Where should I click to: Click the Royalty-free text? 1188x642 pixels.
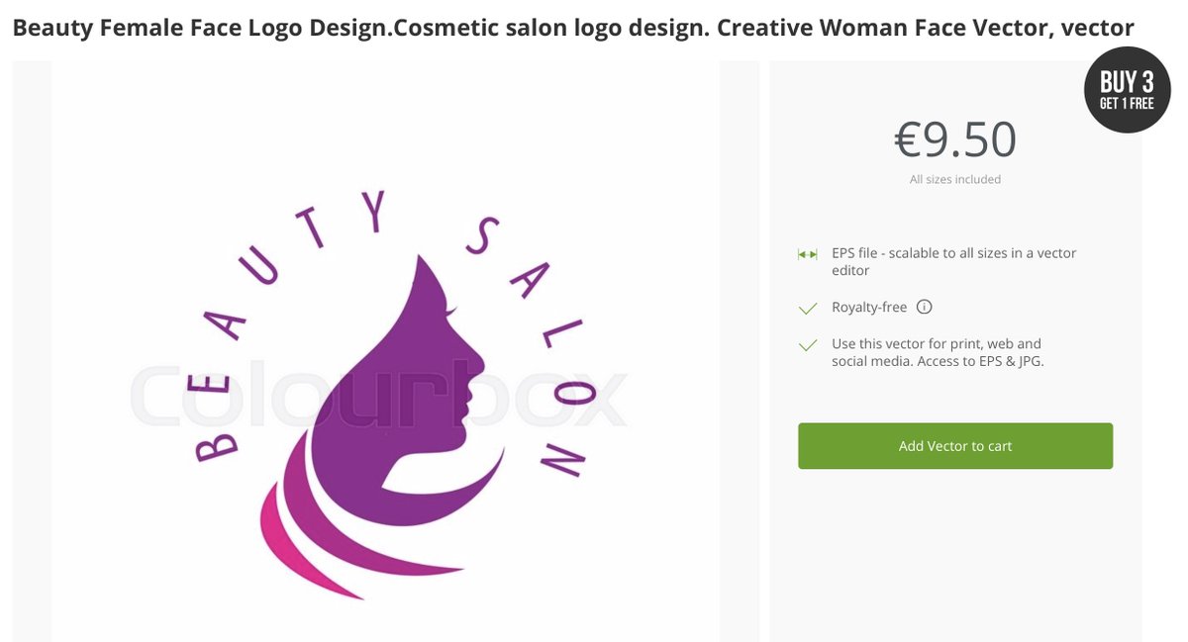(x=869, y=308)
